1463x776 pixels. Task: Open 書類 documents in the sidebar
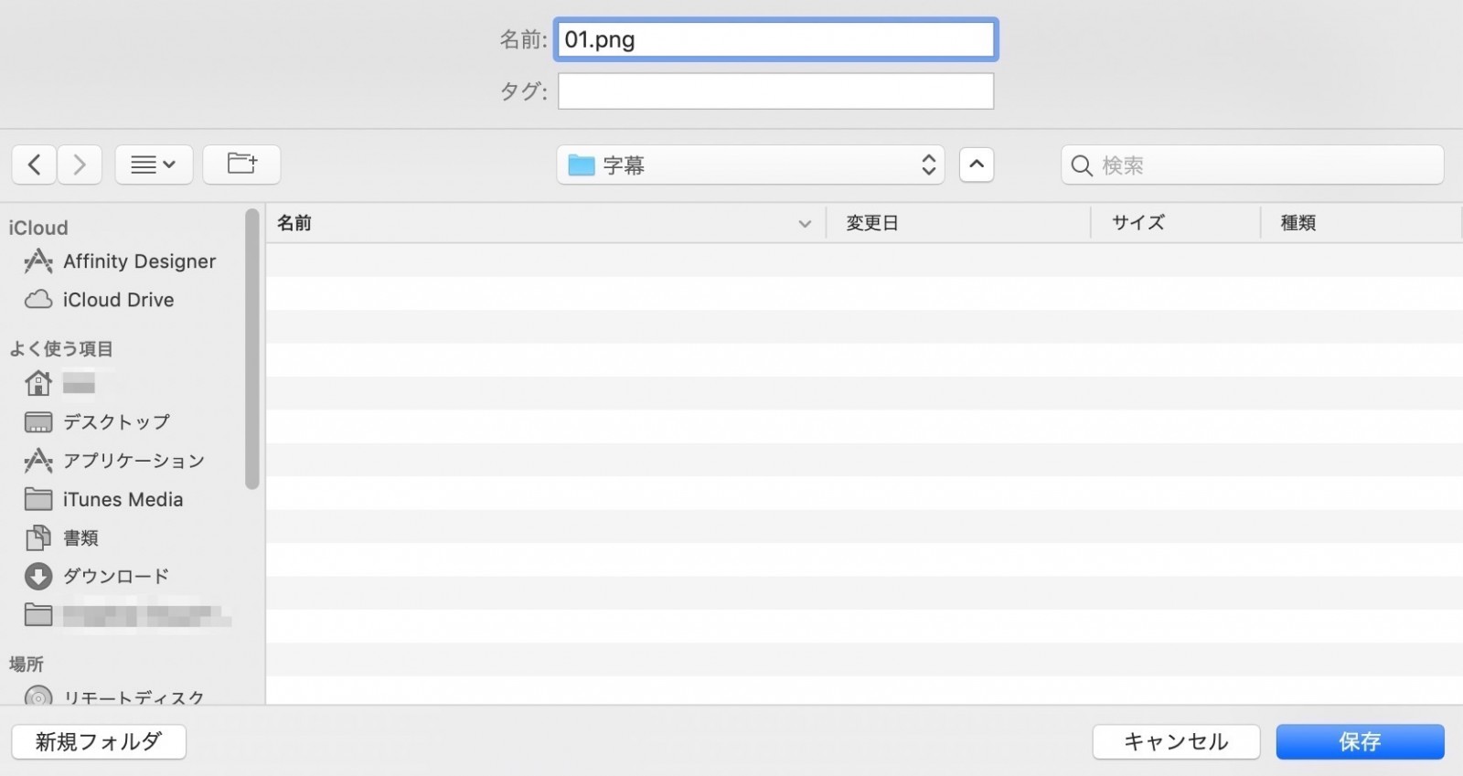62,538
